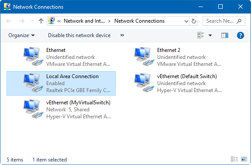
Task: Go up one folder level arrow
Action: (41, 21)
